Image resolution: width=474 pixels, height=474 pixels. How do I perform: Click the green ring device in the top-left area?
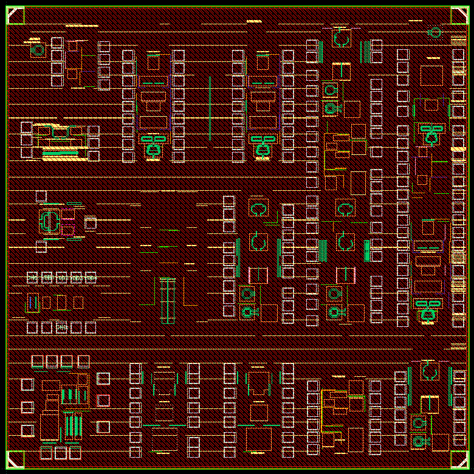(38, 50)
